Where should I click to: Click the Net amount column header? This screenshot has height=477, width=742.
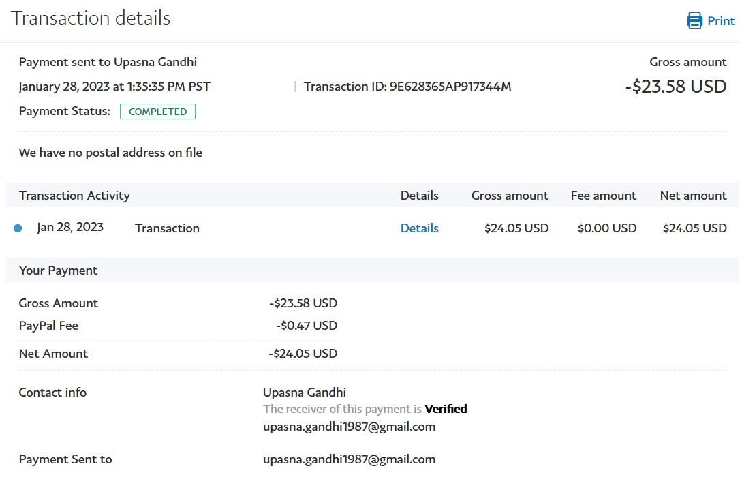pos(693,196)
